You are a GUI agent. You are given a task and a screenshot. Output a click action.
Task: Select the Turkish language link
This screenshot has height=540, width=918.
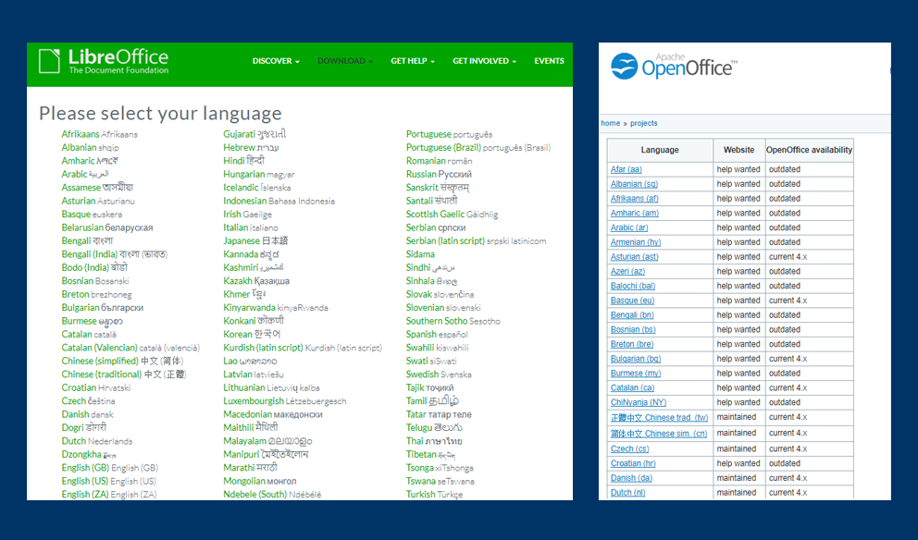(x=420, y=494)
